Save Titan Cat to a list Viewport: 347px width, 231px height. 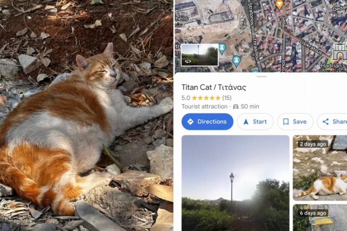pyautogui.click(x=295, y=122)
